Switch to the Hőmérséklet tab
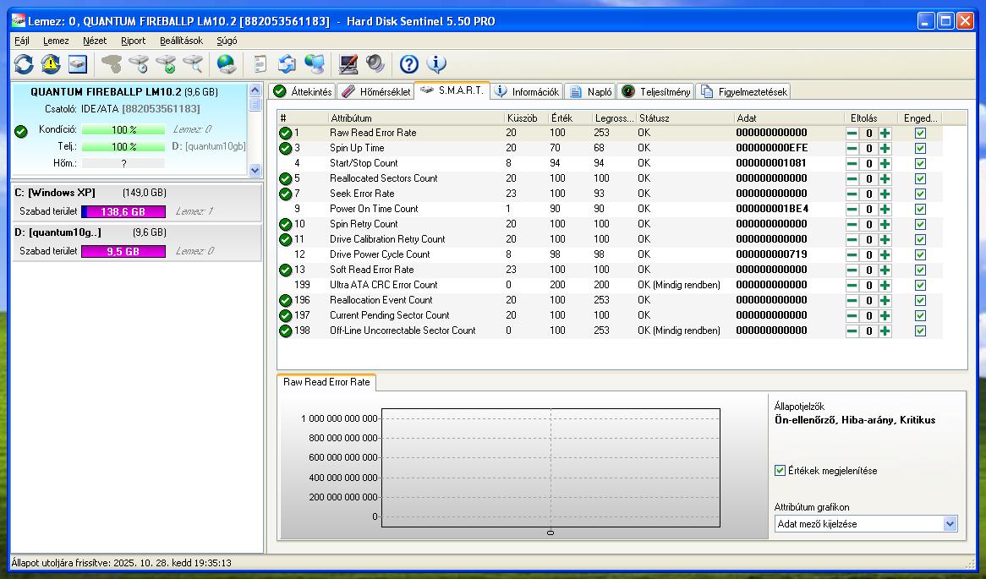Image resolution: width=986 pixels, height=579 pixels. (x=375, y=91)
